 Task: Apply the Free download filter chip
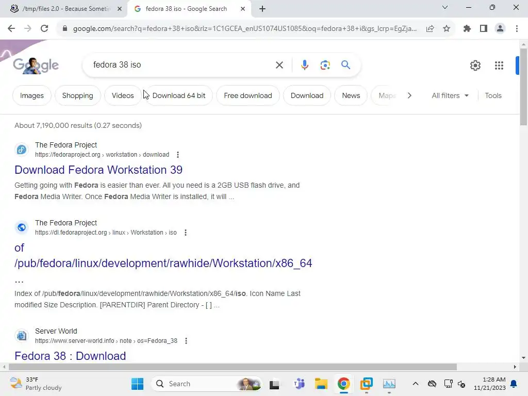(x=248, y=95)
